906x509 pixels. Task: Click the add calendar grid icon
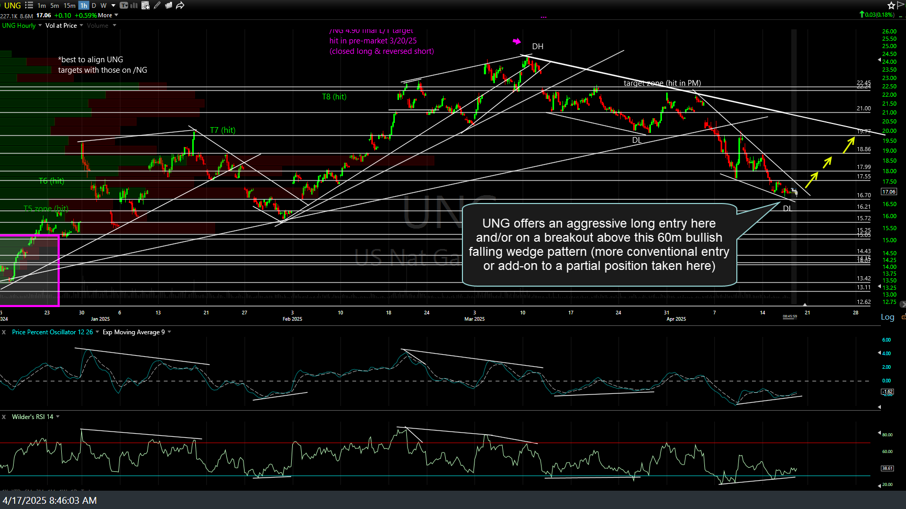146,5
